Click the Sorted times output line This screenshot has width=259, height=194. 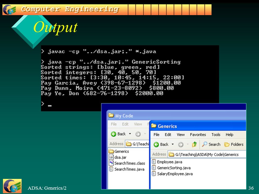(113, 78)
